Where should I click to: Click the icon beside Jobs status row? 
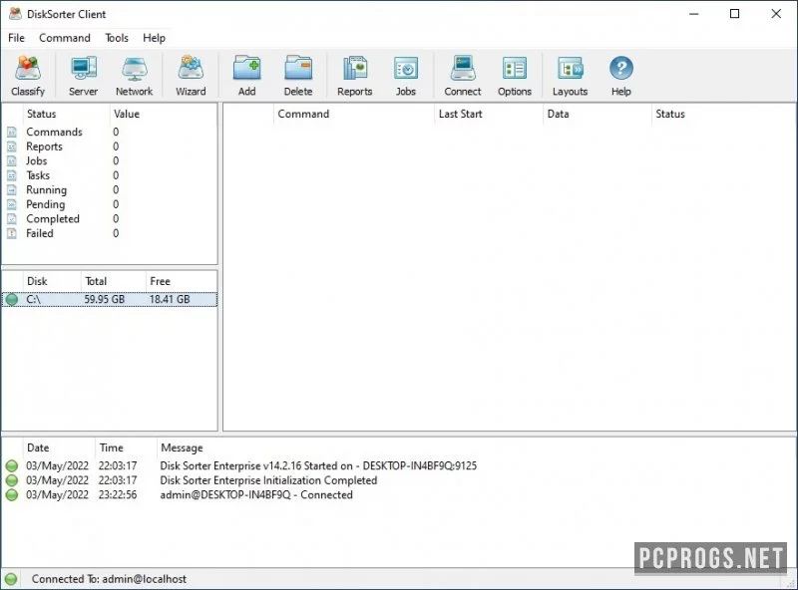[x=12, y=160]
